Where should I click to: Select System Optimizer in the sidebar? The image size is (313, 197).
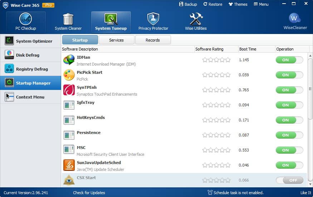pyautogui.click(x=30, y=41)
